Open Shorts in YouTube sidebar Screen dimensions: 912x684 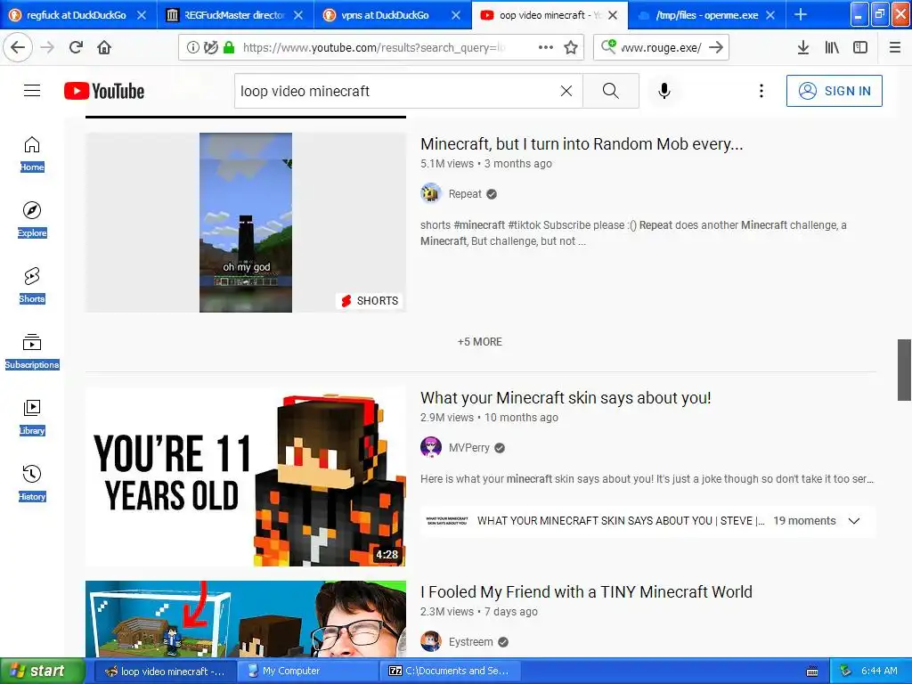pyautogui.click(x=32, y=286)
